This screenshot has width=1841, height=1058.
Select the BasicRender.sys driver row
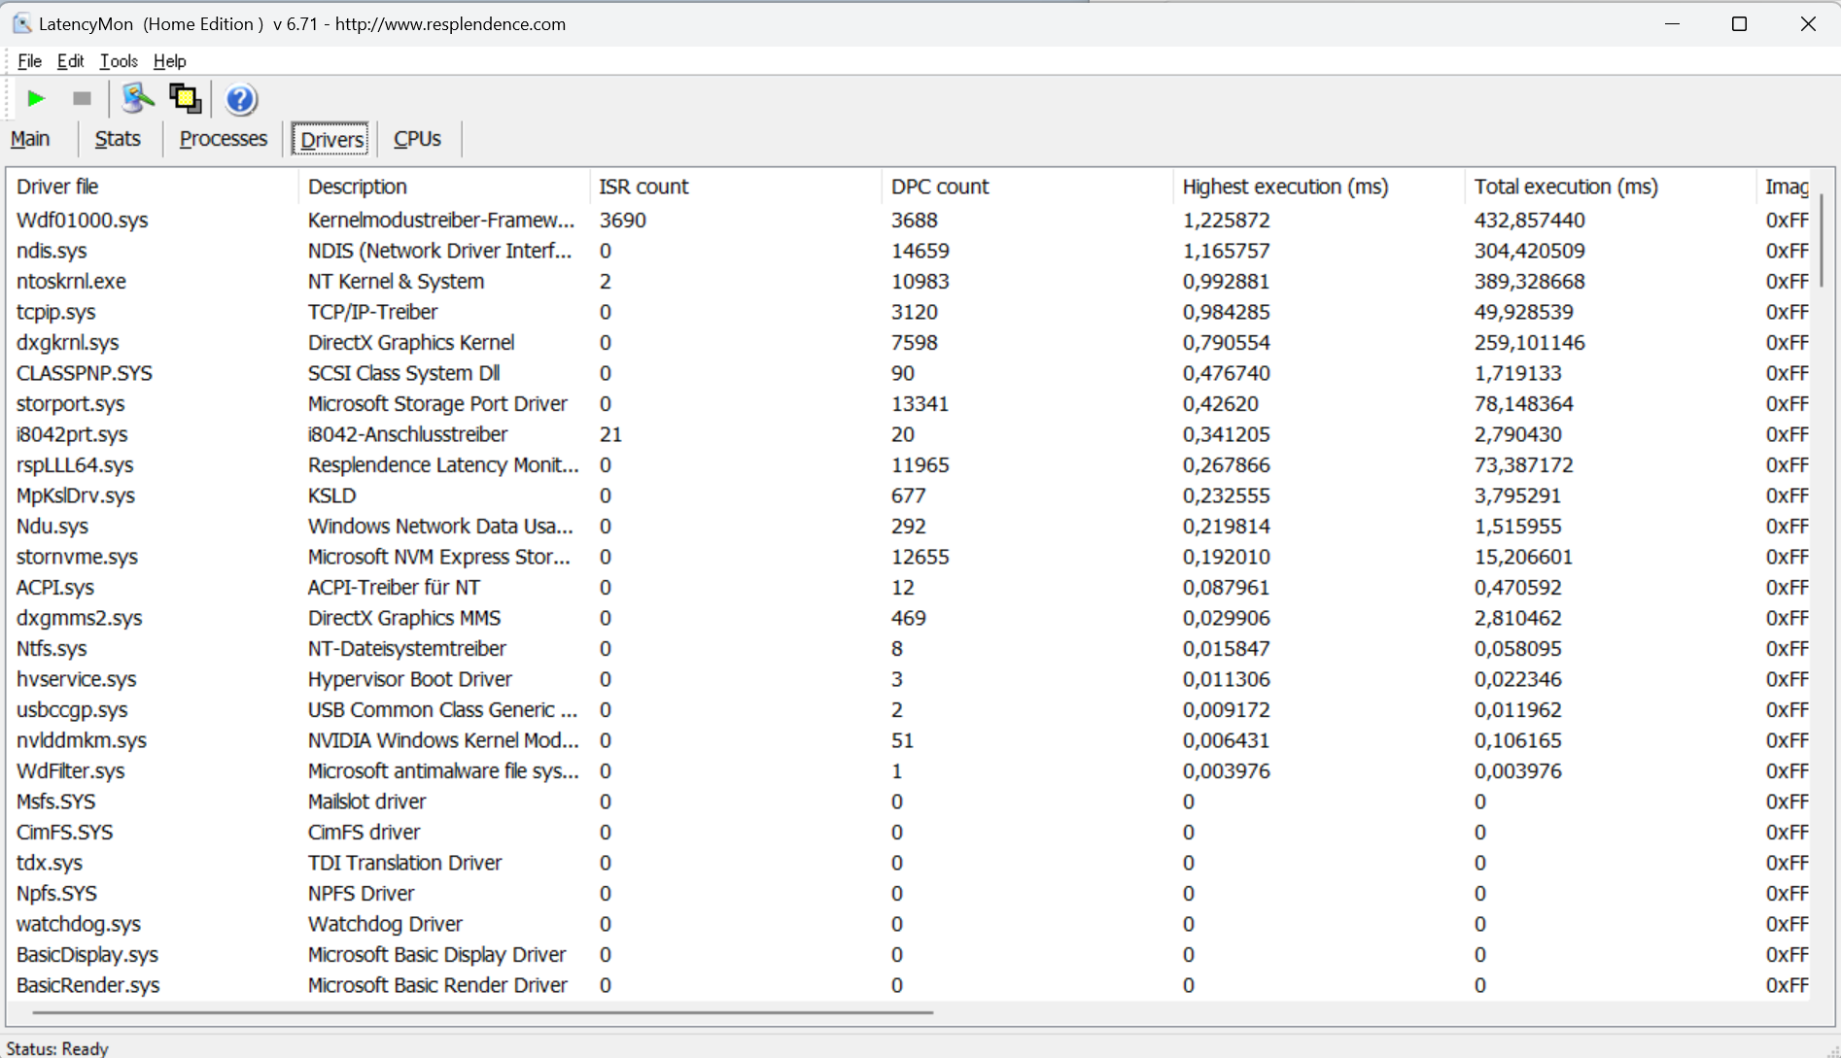910,985
